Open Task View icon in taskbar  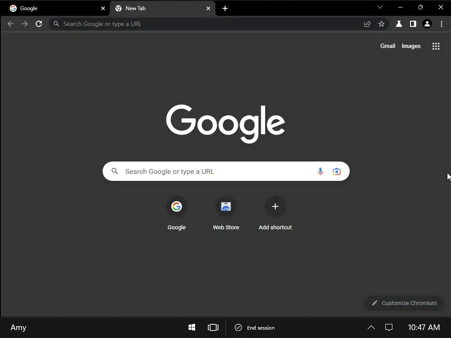point(213,327)
